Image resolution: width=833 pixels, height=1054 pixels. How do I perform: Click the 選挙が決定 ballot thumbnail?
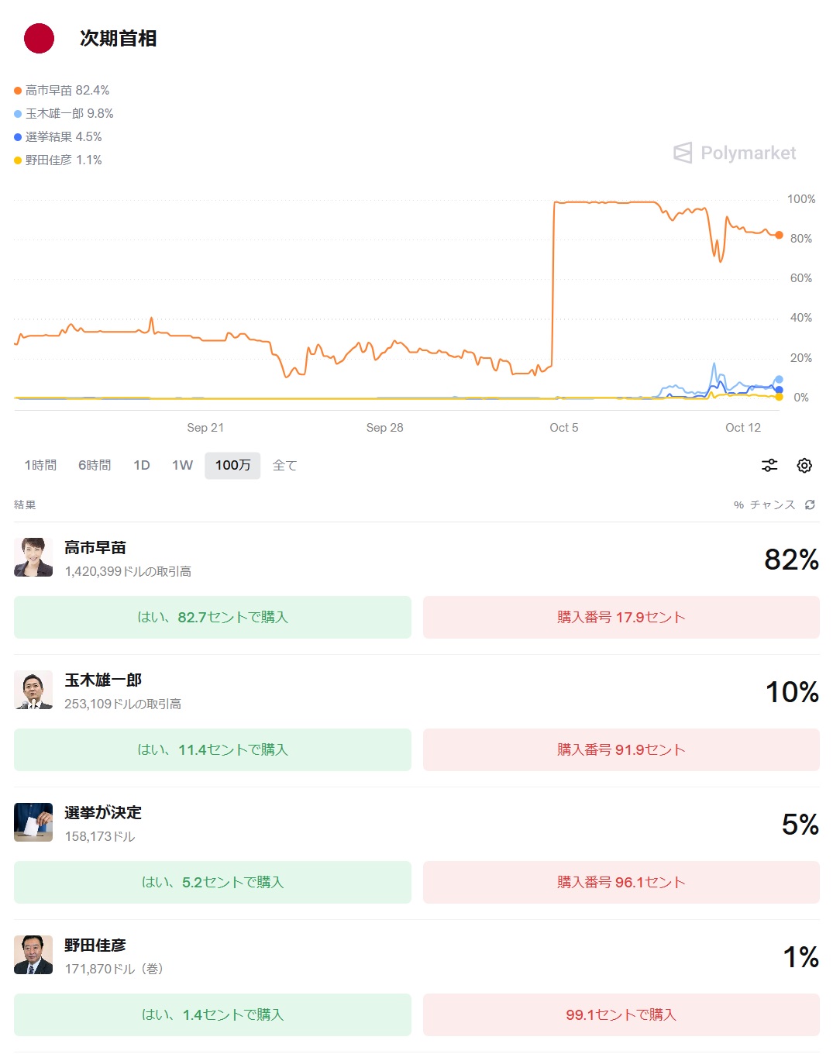click(x=33, y=822)
